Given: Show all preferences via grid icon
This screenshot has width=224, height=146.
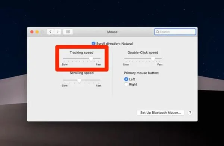Looking at the screenshot, I should point(68,32).
